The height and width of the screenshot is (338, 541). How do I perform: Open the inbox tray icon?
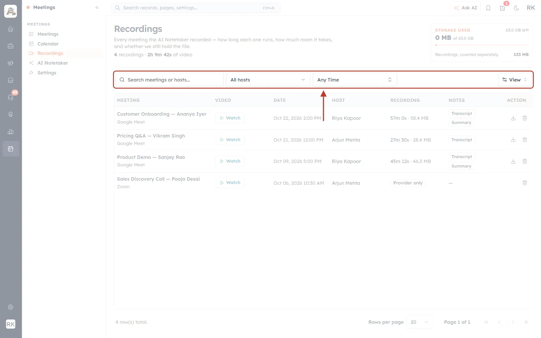(11, 80)
